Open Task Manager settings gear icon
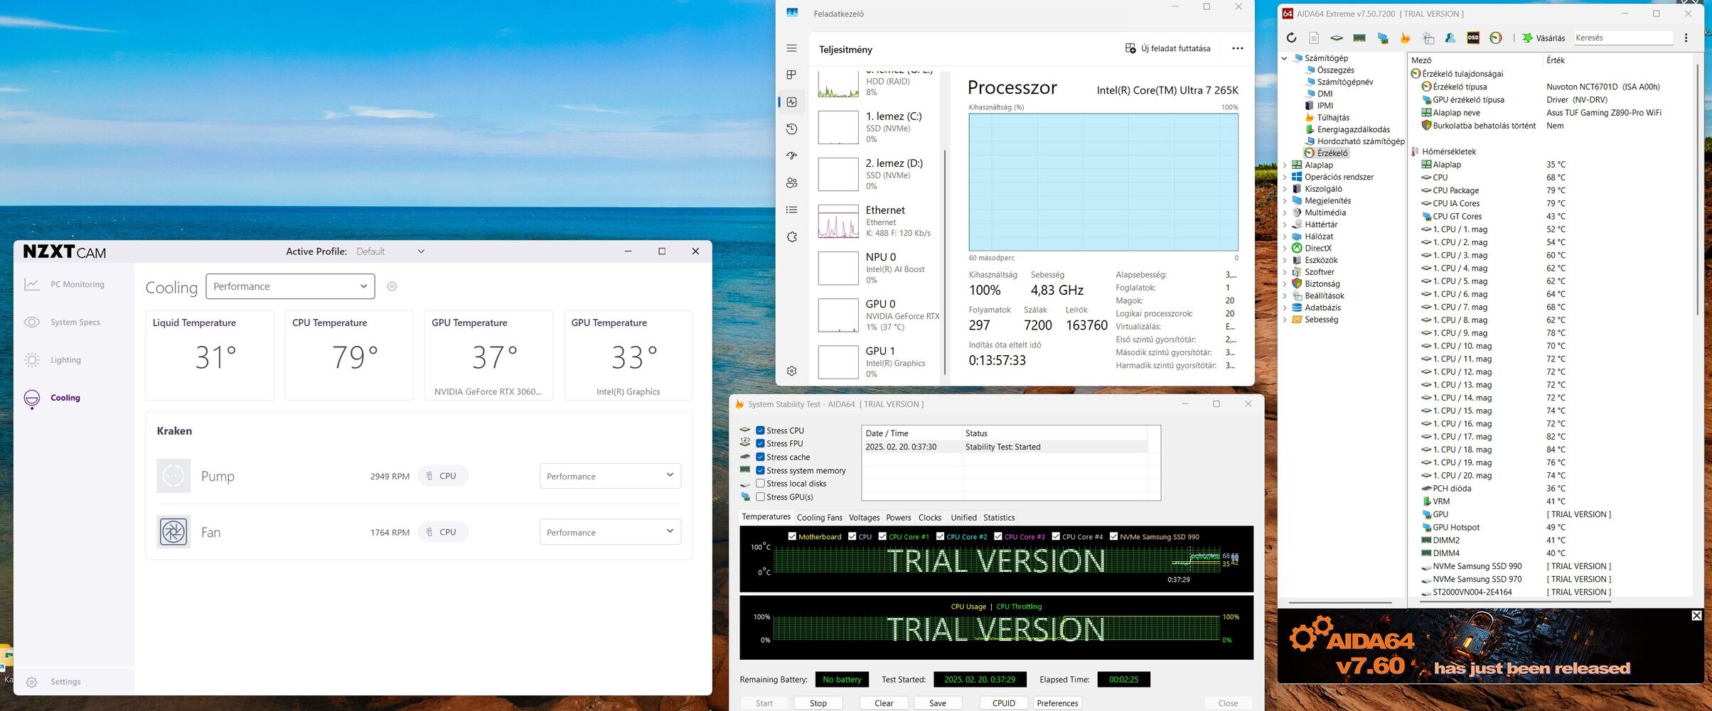 (x=792, y=371)
